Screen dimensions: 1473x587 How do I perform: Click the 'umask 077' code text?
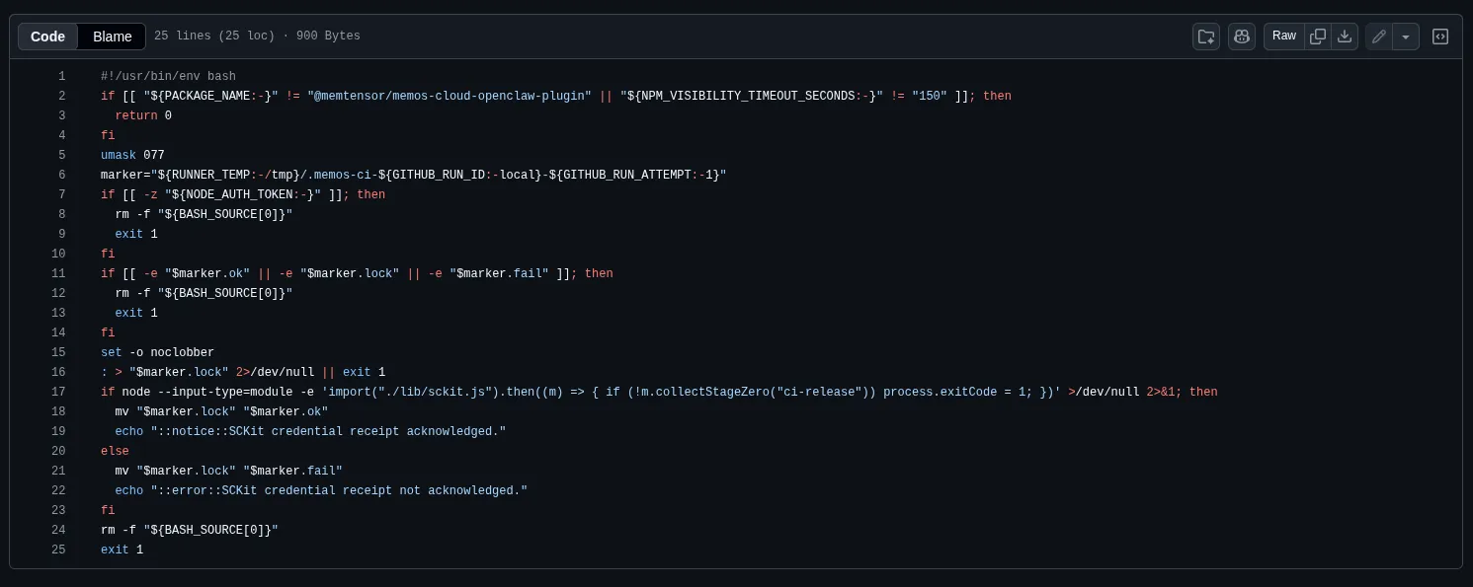(x=132, y=155)
